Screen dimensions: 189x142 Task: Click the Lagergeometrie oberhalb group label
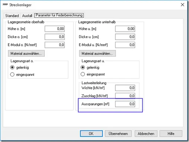click(26, 22)
